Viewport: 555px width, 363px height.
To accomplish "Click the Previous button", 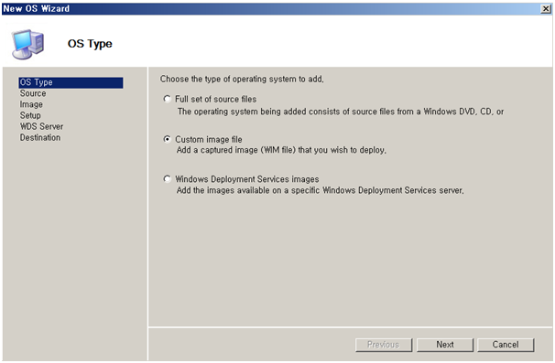I will [384, 345].
